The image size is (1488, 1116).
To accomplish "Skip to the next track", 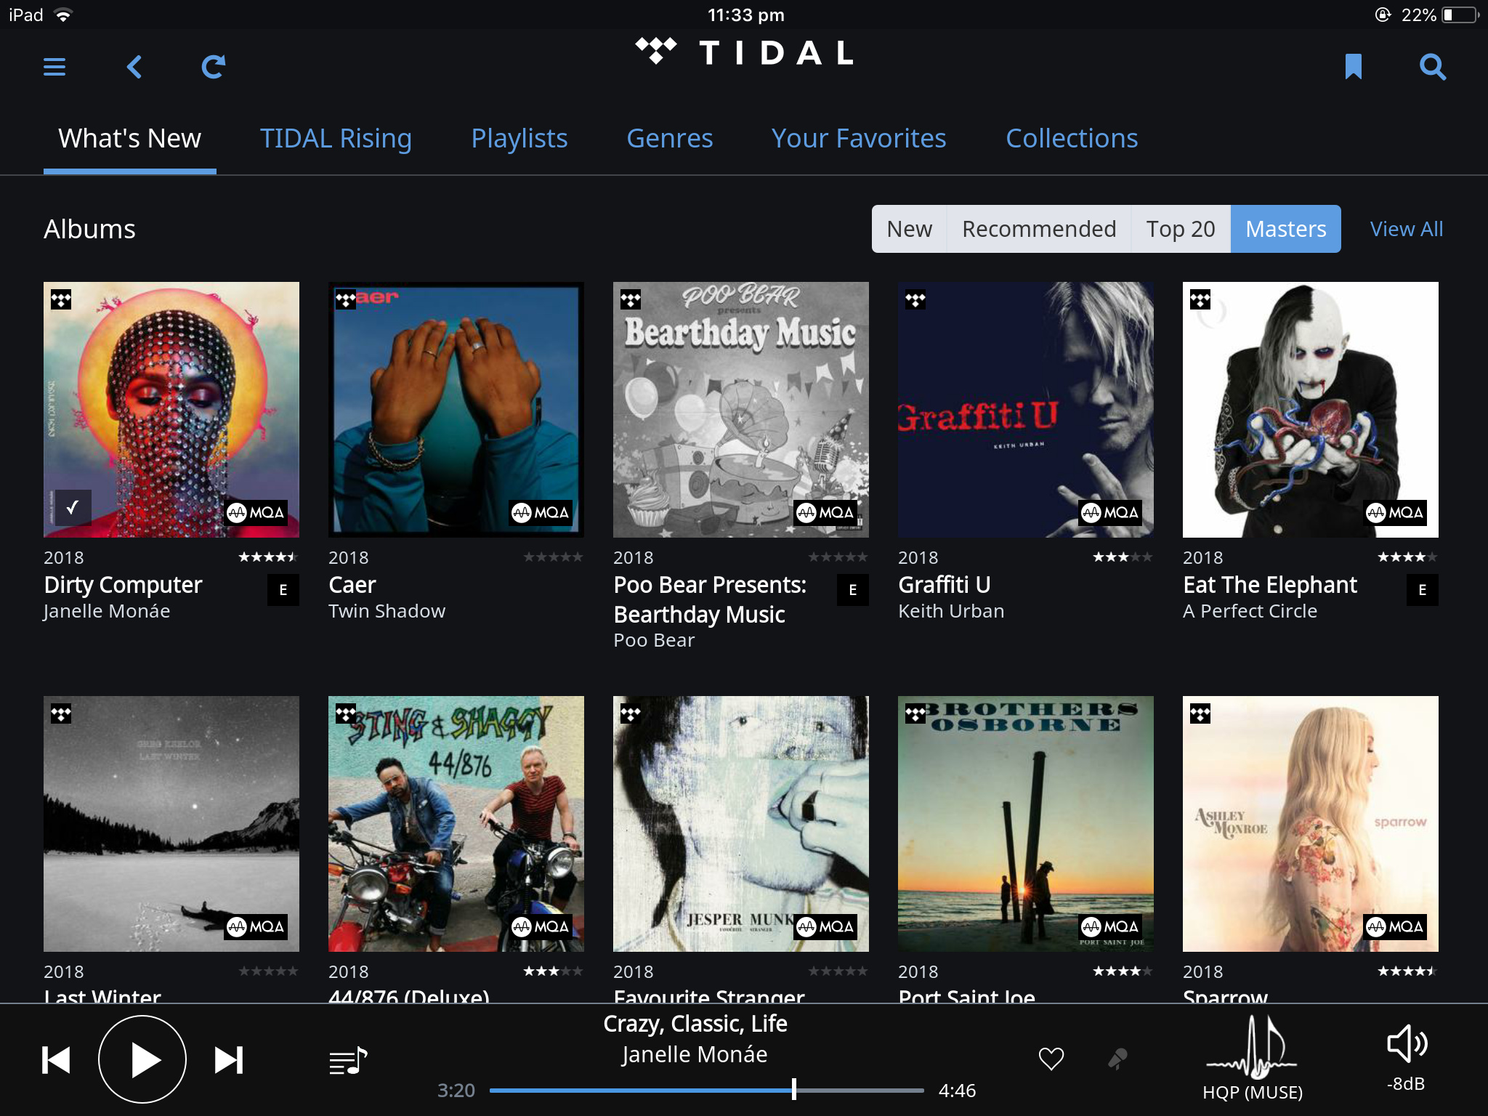I will 229,1060.
